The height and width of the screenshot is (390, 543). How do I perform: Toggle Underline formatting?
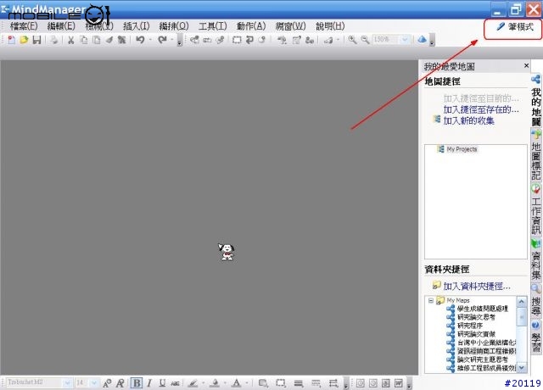click(162, 383)
